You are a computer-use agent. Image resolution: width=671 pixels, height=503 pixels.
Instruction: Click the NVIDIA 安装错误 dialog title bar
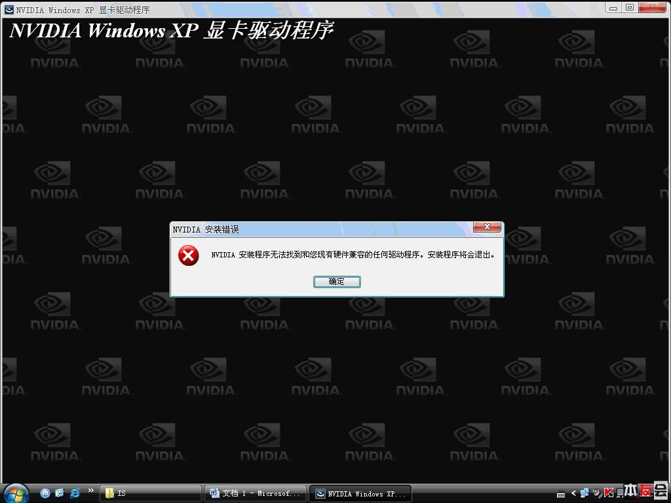[x=321, y=229]
